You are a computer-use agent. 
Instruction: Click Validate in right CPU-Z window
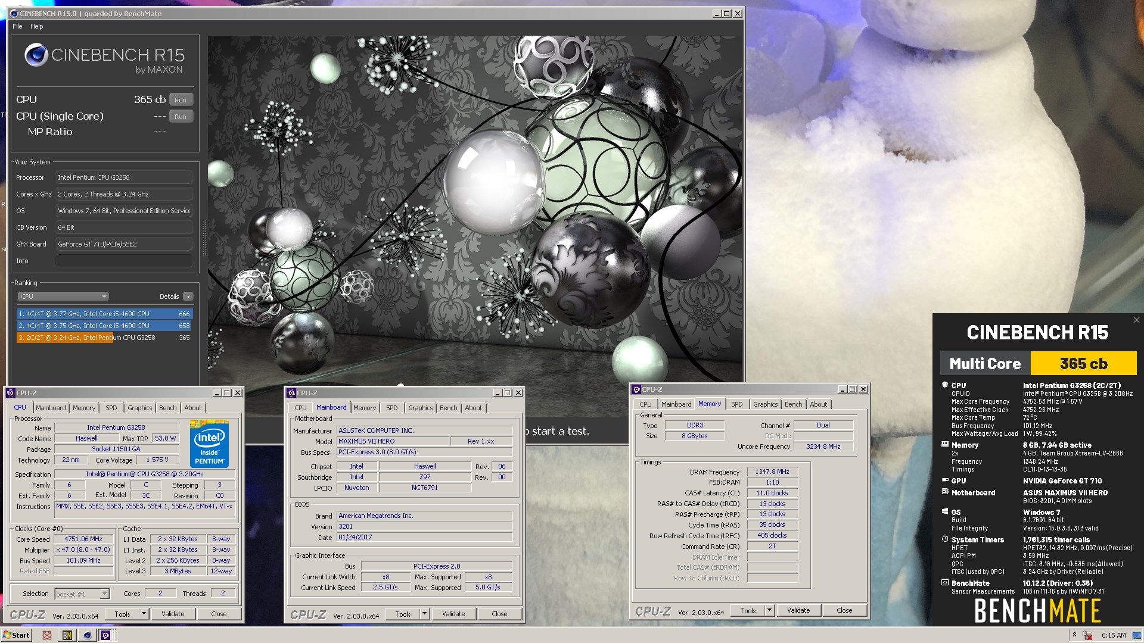click(x=798, y=610)
